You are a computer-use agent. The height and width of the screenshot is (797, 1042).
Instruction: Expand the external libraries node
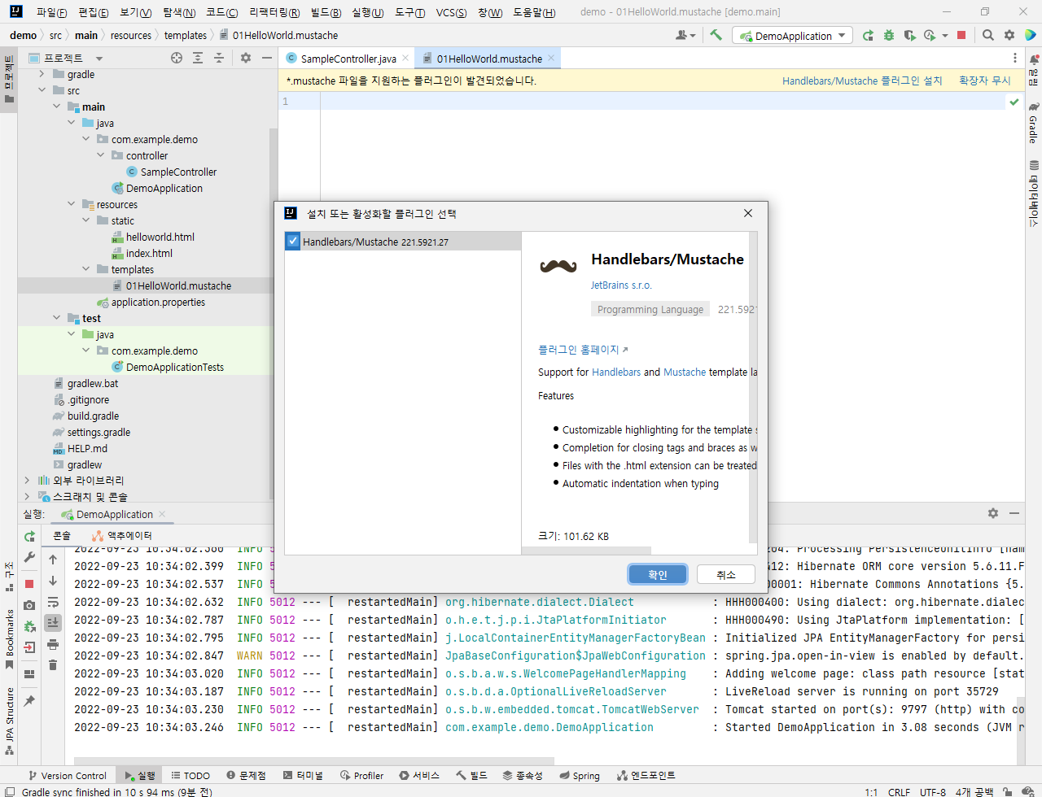(x=28, y=481)
